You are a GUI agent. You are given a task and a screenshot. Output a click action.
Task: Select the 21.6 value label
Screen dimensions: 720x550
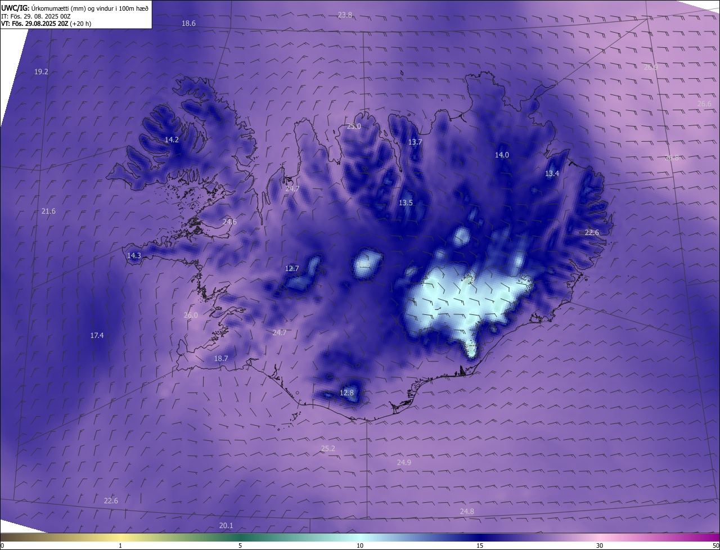click(x=48, y=211)
